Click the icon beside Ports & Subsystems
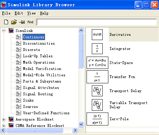 point(18,81)
